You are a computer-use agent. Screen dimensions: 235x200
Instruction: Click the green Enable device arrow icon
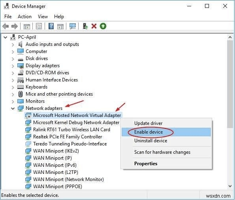click(103, 26)
